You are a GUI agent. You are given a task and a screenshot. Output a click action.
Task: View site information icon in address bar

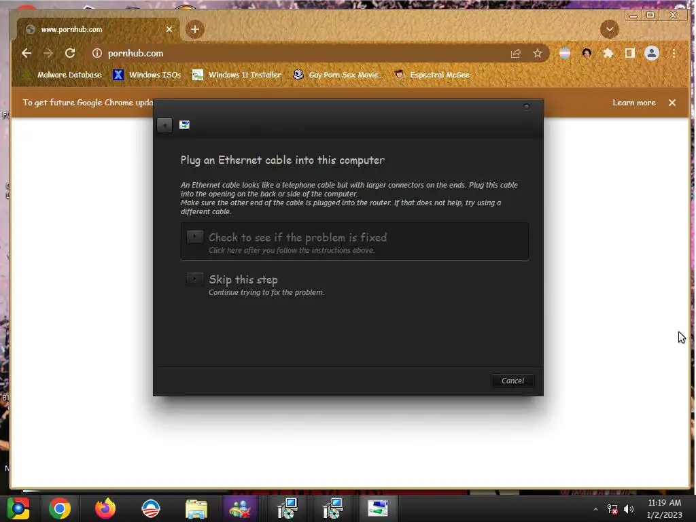(x=97, y=53)
